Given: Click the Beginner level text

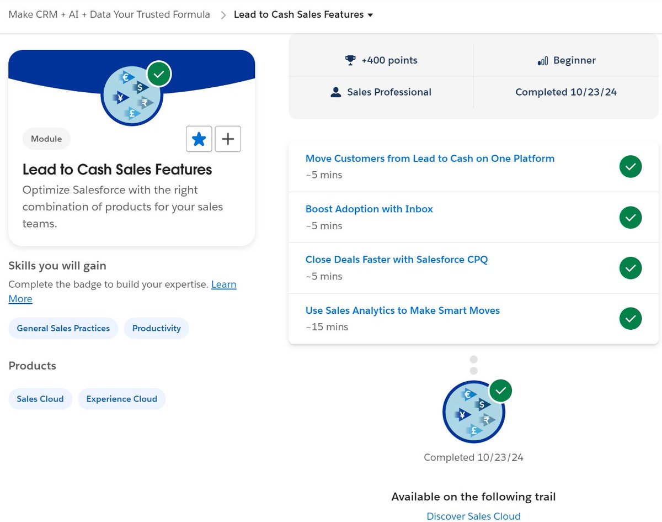Looking at the screenshot, I should tap(574, 60).
